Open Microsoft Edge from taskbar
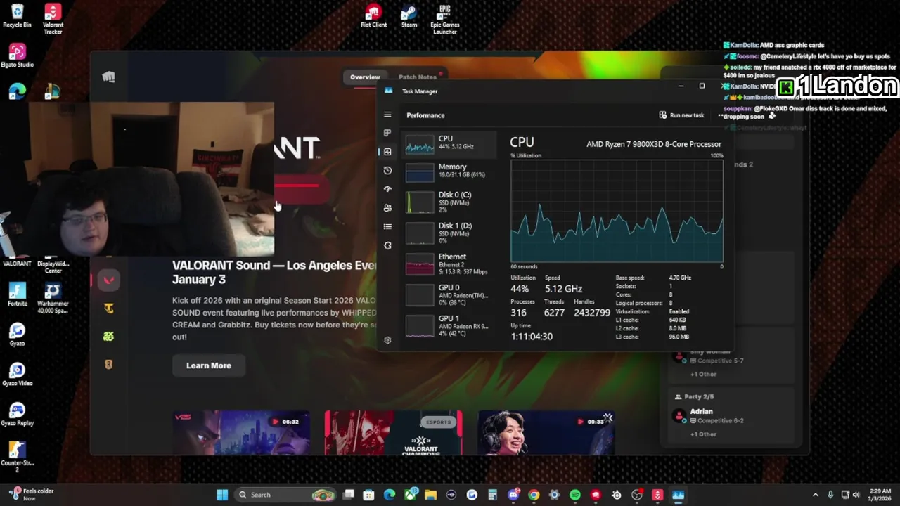The height and width of the screenshot is (506, 900). (390, 495)
